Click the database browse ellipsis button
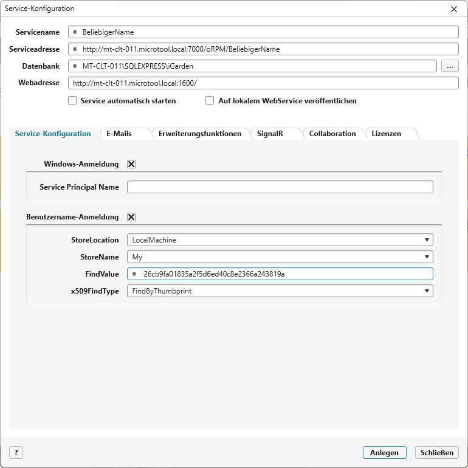468x468 pixels. (x=450, y=66)
